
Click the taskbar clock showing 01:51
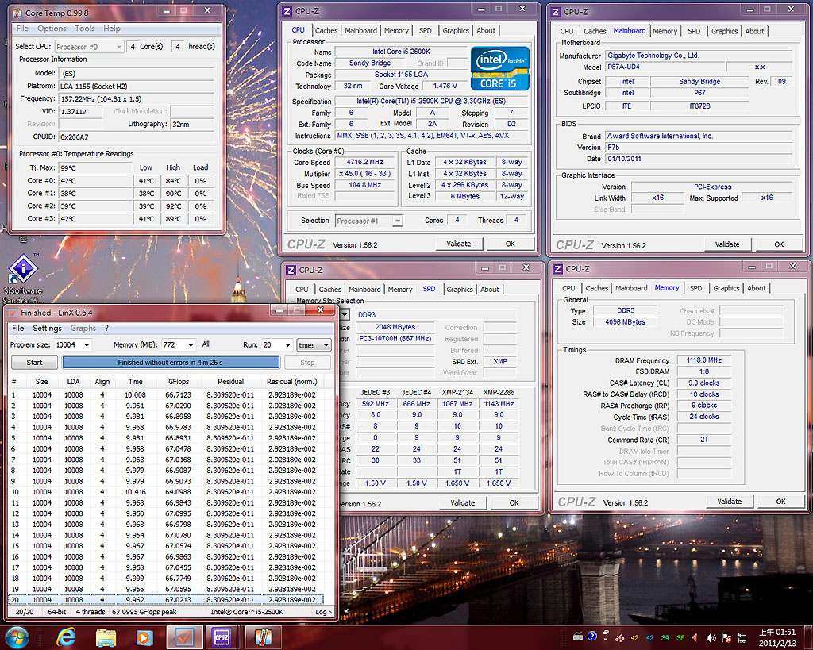point(777,637)
